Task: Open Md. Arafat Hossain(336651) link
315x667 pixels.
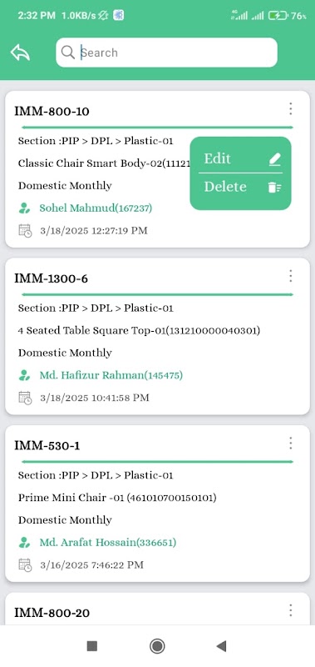Action: (108, 543)
